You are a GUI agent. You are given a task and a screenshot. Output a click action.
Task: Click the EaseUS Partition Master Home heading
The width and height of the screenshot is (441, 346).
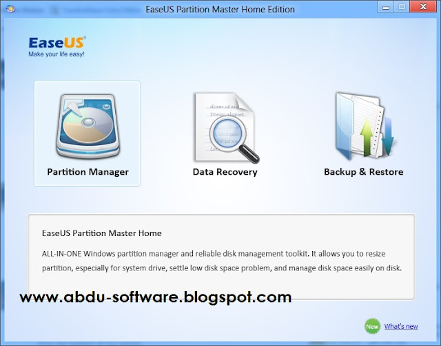coord(102,233)
